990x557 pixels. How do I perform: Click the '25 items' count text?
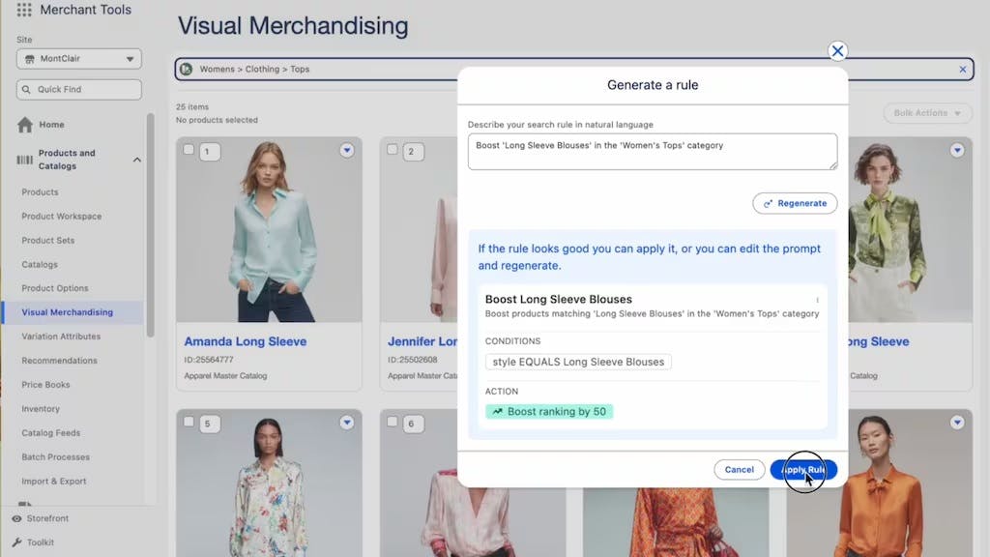(x=192, y=106)
